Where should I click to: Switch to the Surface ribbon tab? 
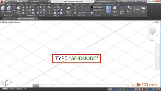point(21,4)
